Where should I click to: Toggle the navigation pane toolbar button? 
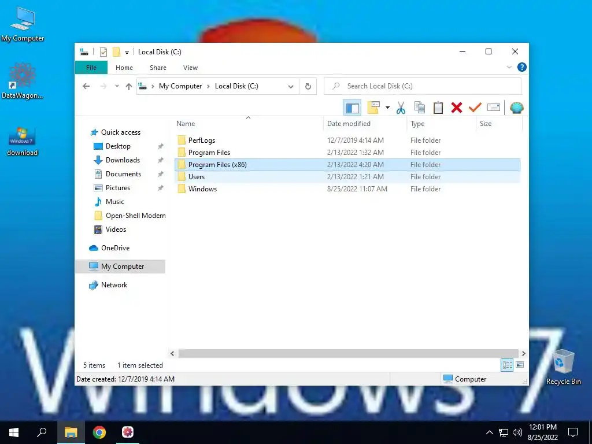point(352,108)
